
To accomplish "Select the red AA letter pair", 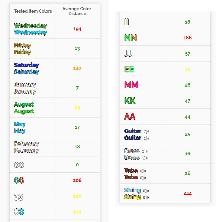I will tap(130, 117).
